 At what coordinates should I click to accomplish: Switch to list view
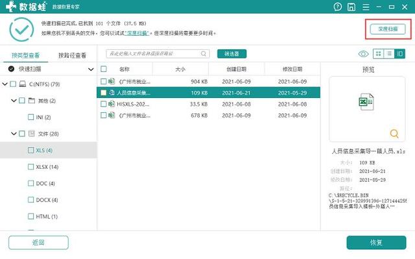click(x=389, y=54)
